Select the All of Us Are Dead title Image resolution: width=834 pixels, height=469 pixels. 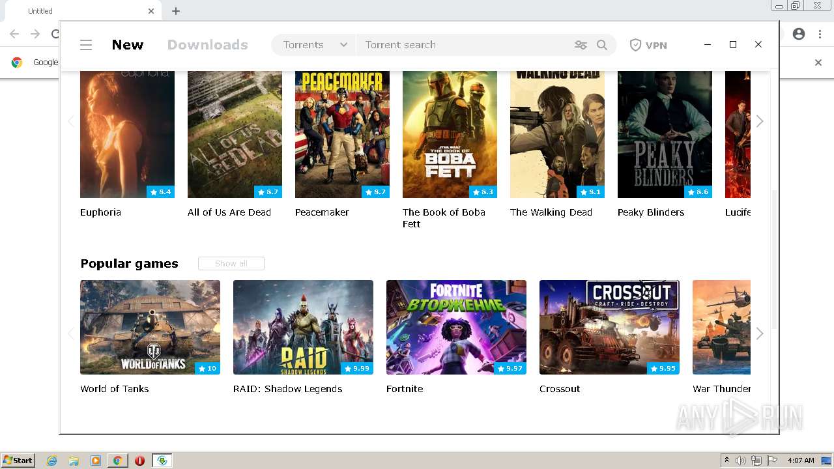point(229,212)
